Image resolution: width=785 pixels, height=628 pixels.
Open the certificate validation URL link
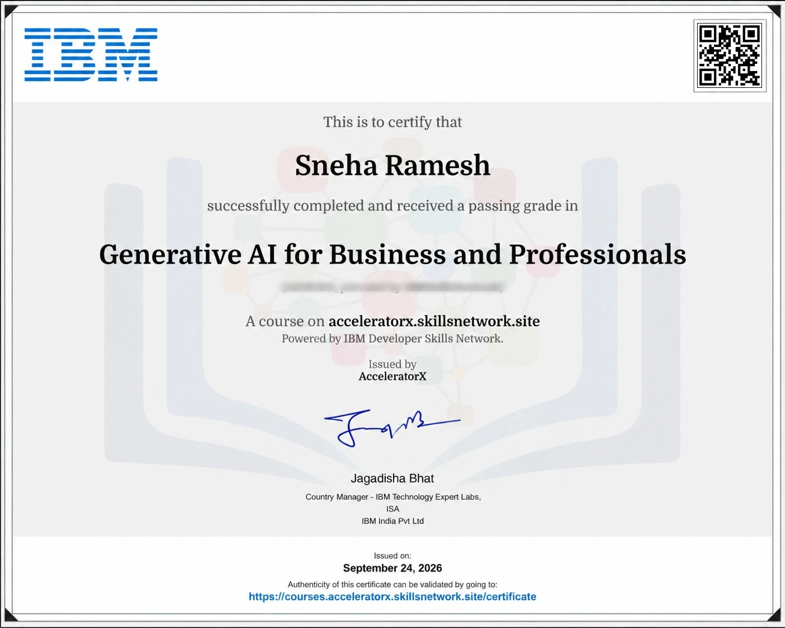pos(392,597)
